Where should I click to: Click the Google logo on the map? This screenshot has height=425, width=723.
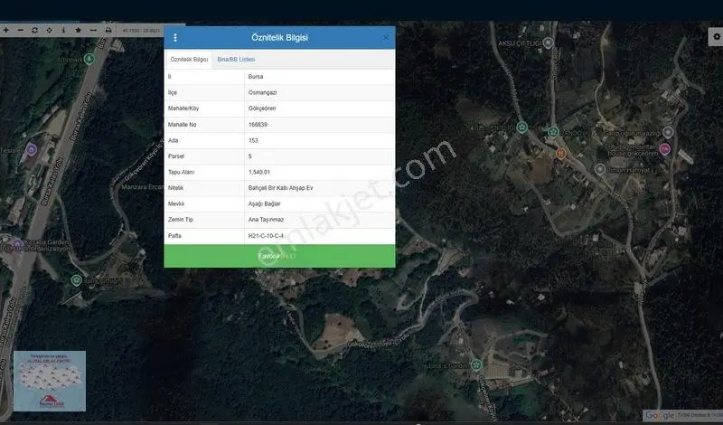(660, 415)
